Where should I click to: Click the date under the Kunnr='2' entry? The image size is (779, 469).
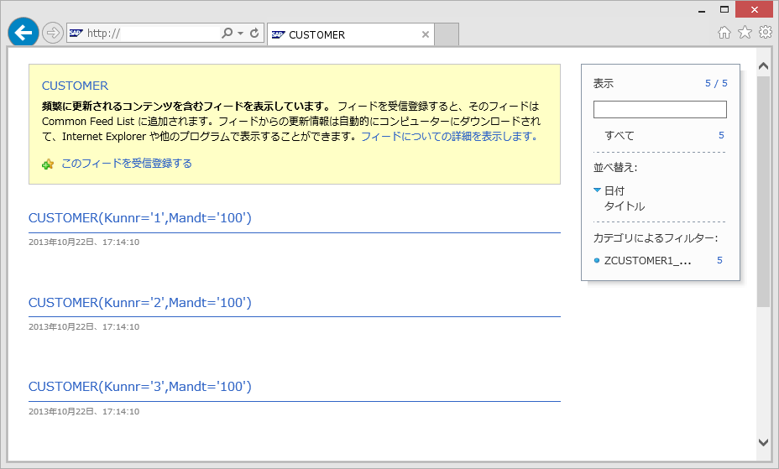pos(84,327)
